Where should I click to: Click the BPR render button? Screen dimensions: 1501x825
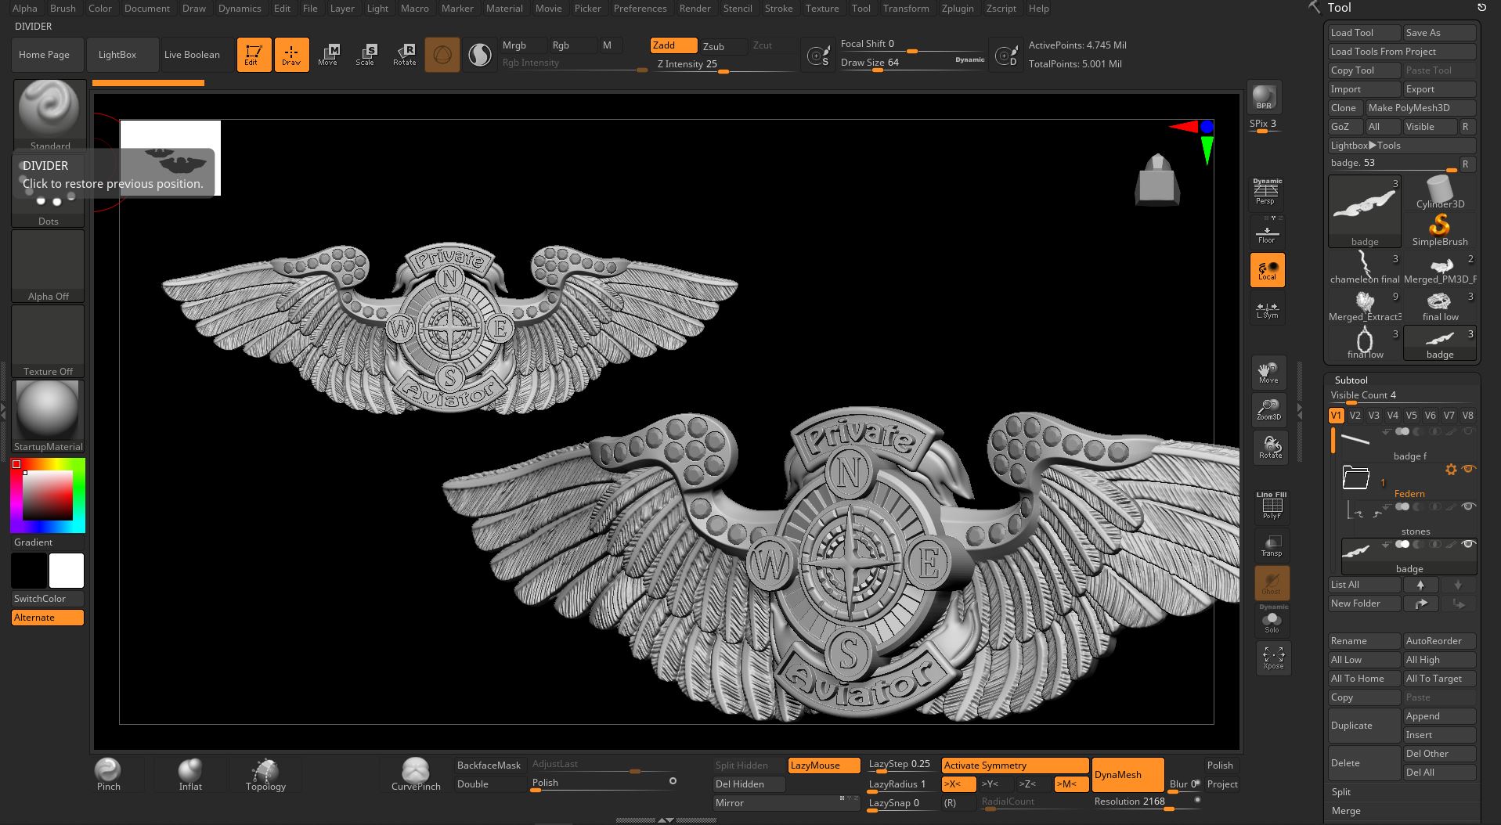point(1264,97)
